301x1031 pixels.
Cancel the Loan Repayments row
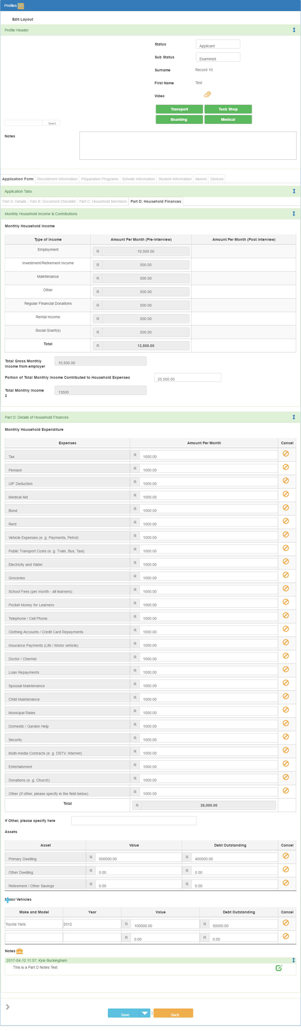(x=285, y=669)
